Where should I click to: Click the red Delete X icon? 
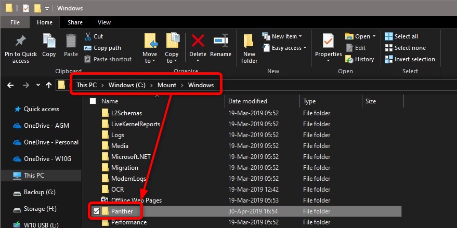(x=198, y=40)
